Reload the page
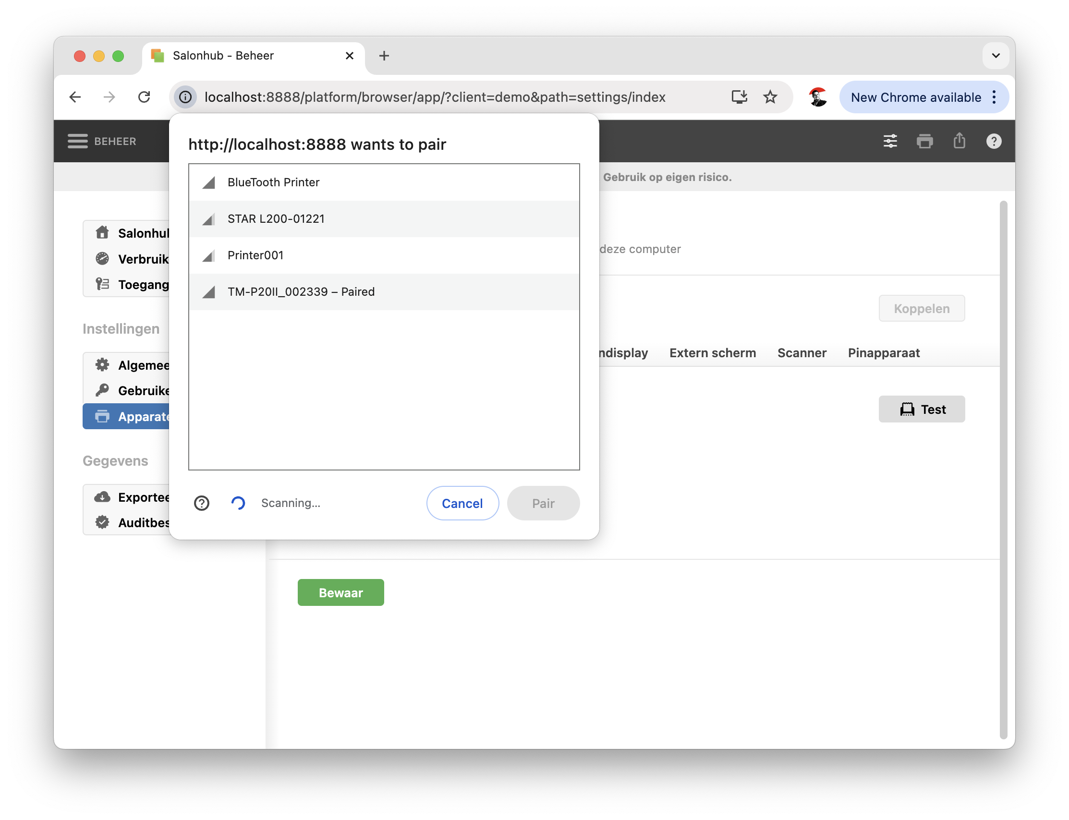 pyautogui.click(x=144, y=97)
